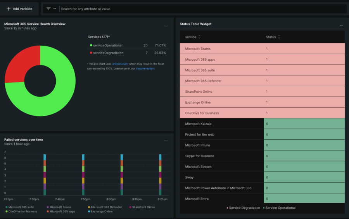Image resolution: width=349 pixels, height=219 pixels.
Task: Select the Skype for Business row
Action: [262, 156]
